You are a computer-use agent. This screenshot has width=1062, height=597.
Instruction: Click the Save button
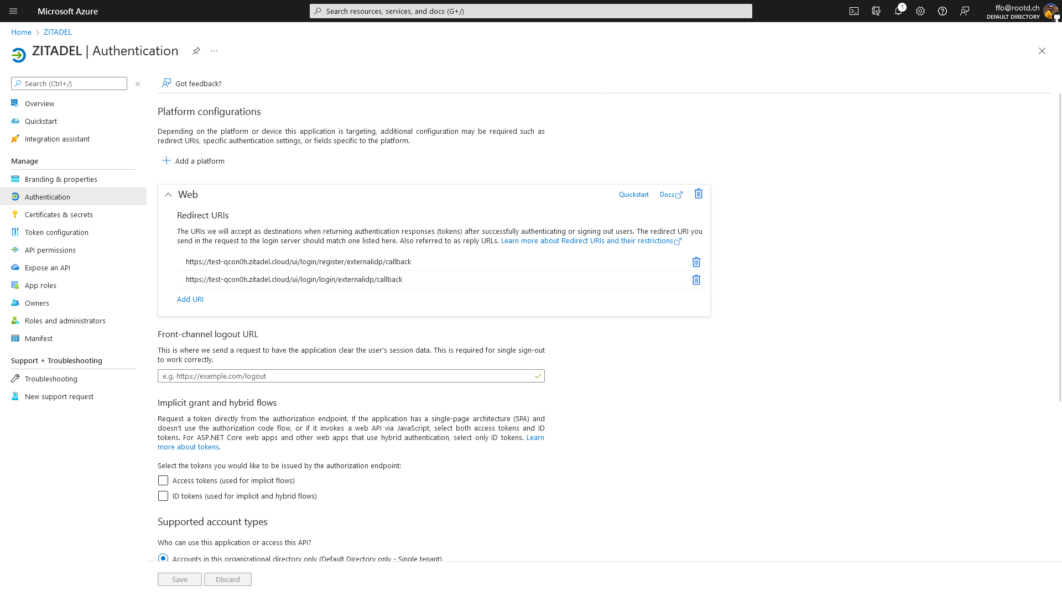coord(180,579)
